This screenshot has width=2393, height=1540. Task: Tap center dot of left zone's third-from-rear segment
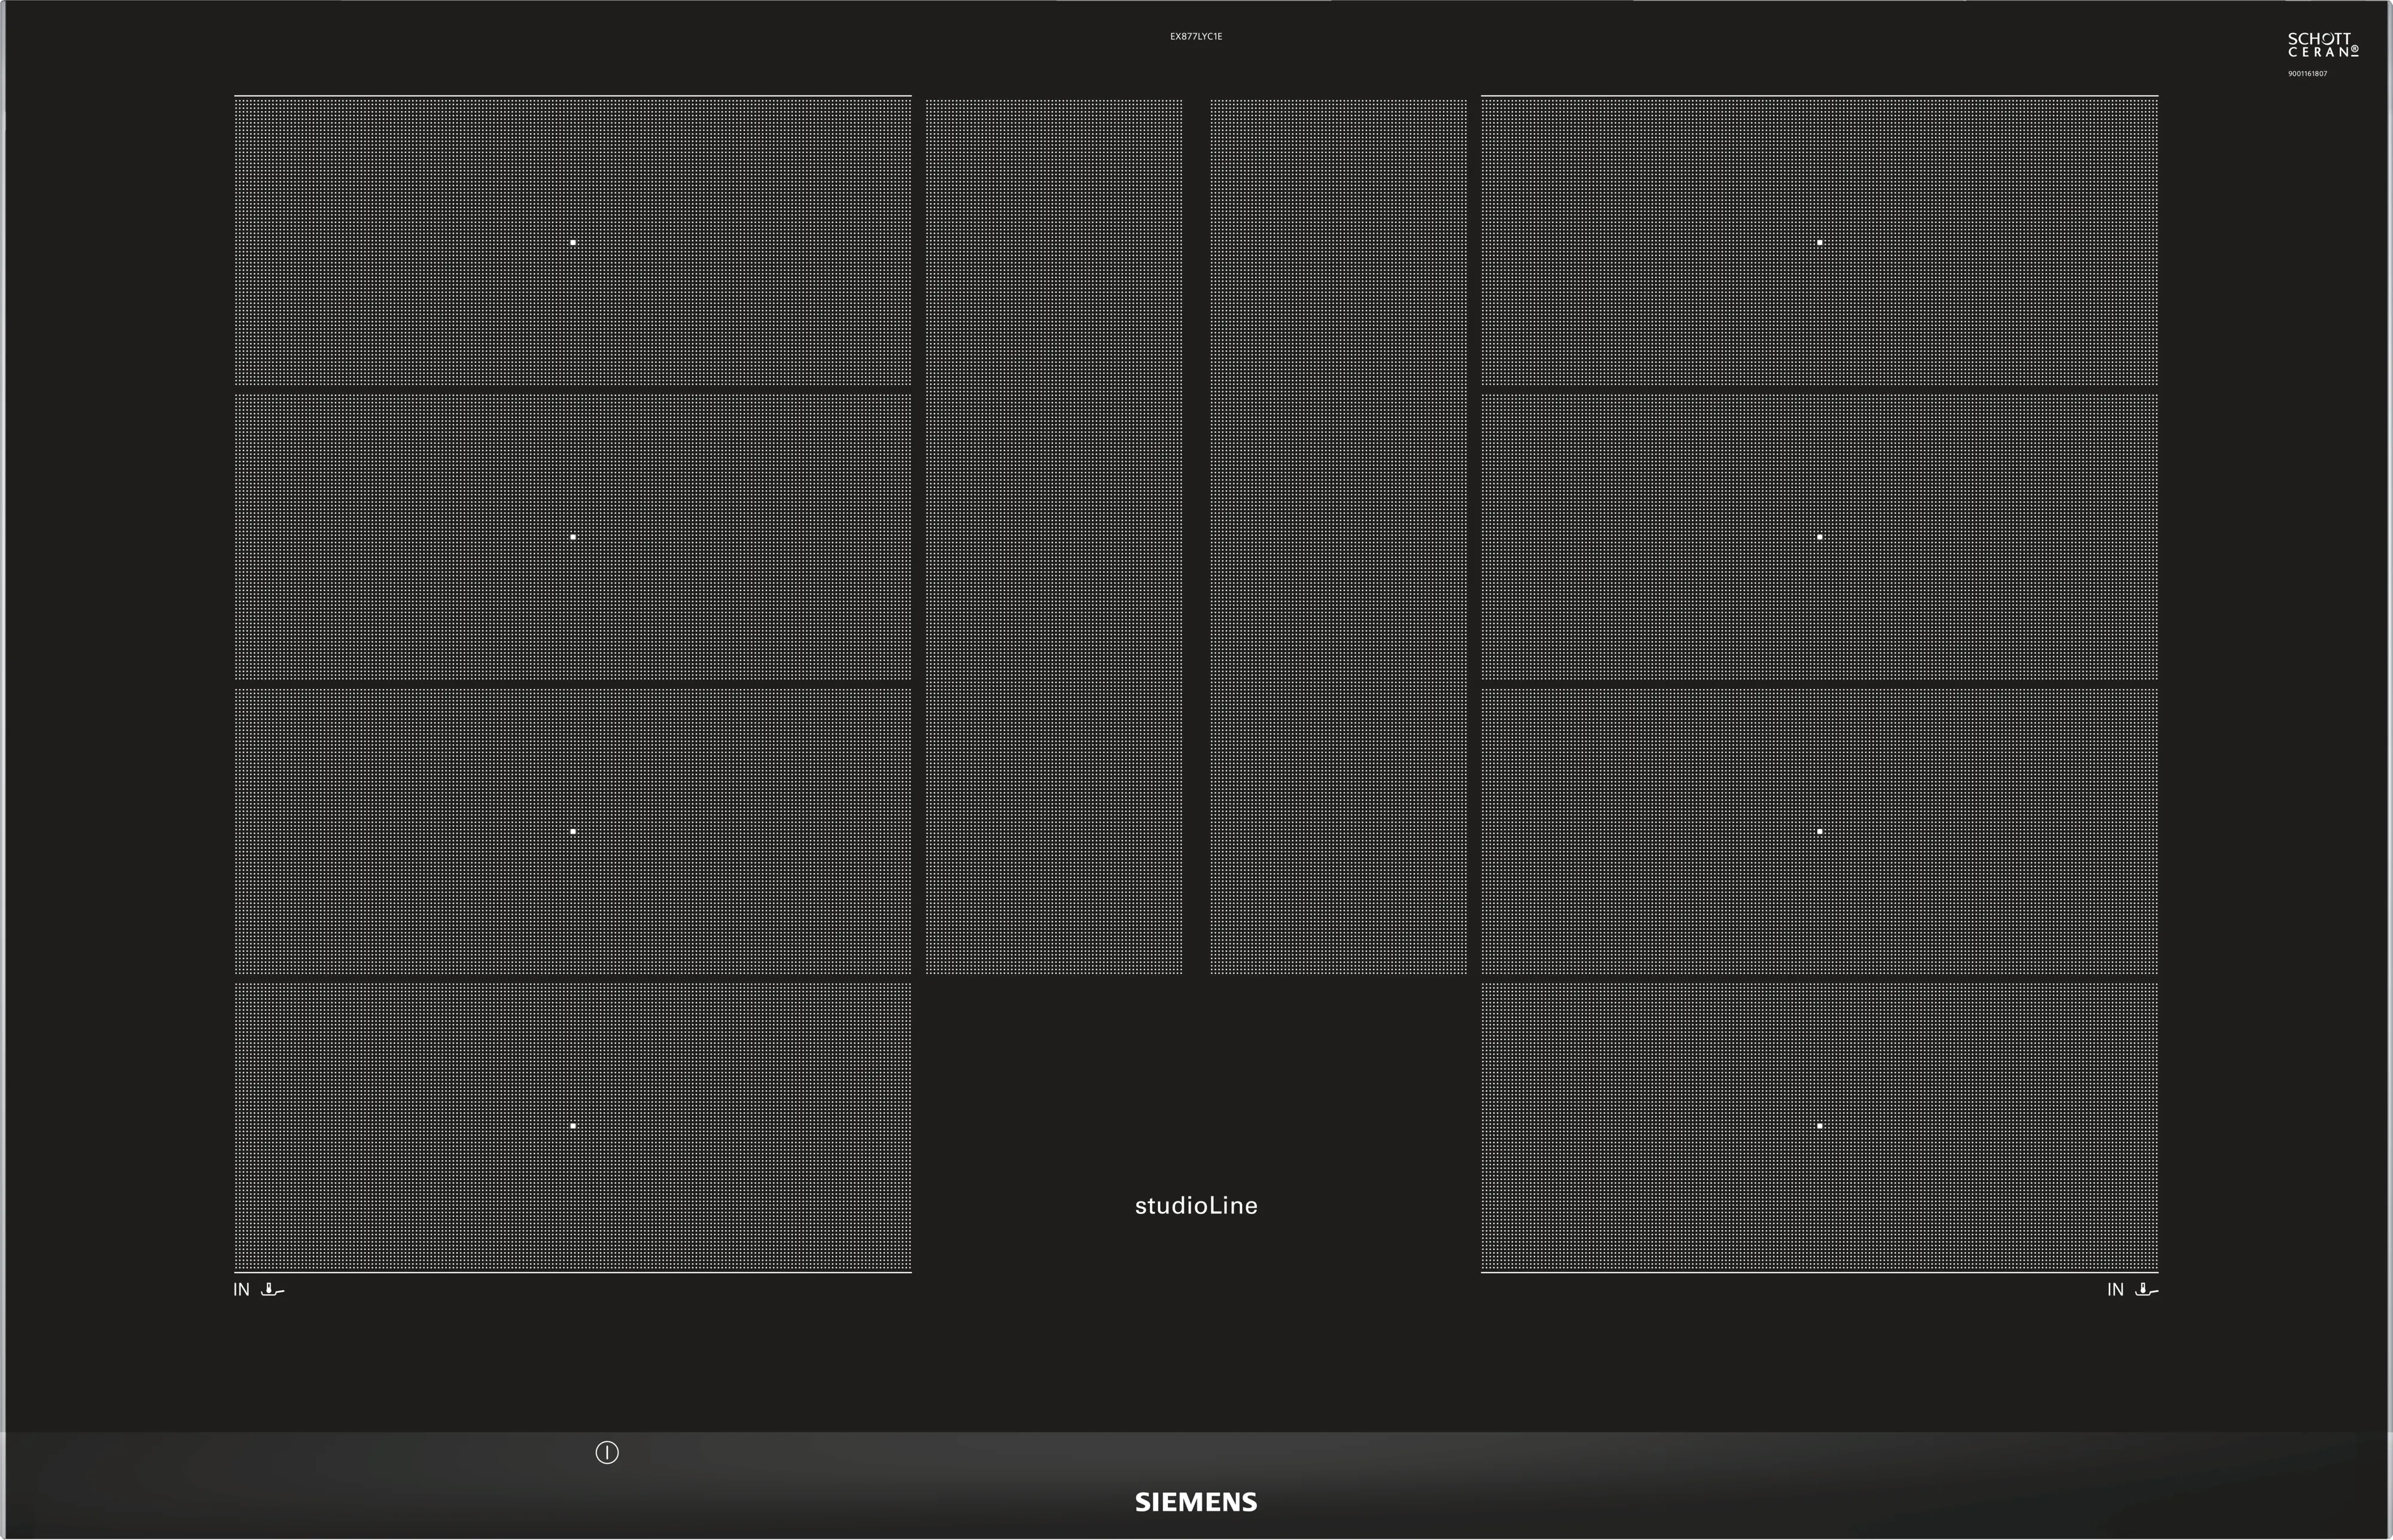573,832
